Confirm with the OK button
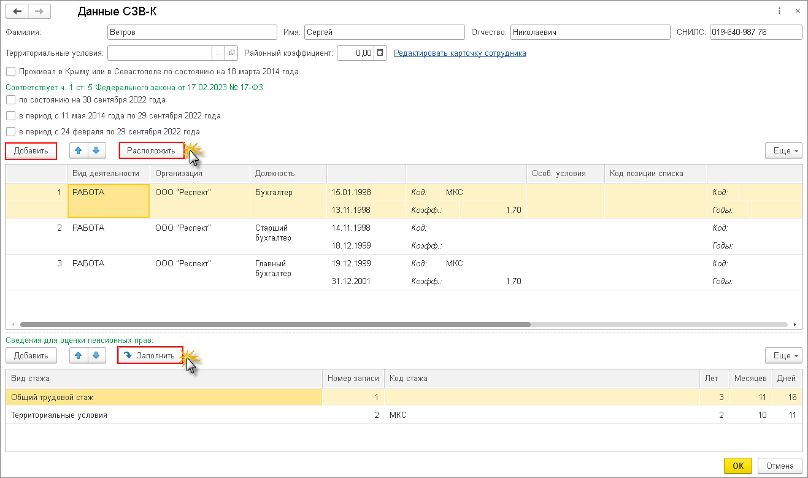 (x=739, y=466)
